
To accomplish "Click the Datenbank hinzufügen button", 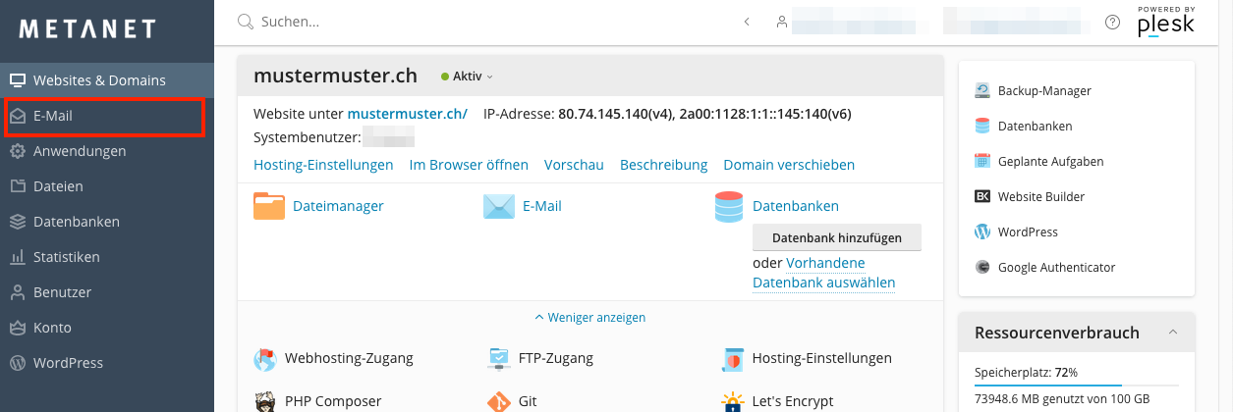I will click(x=836, y=238).
